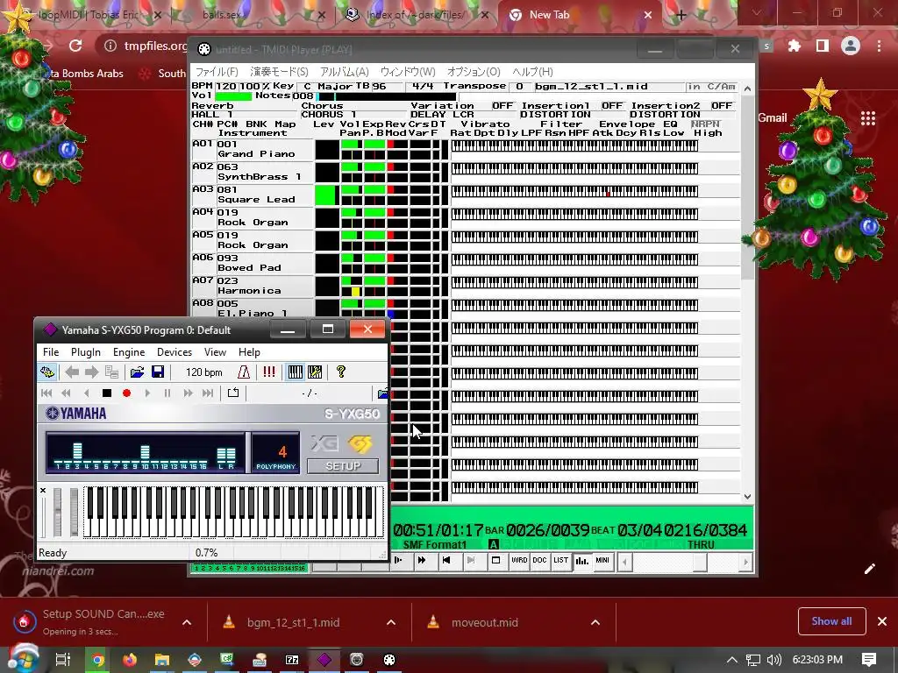Viewport: 898px width, 673px height.
Task: Click the WRD button in TMIDI Player
Action: (x=519, y=560)
